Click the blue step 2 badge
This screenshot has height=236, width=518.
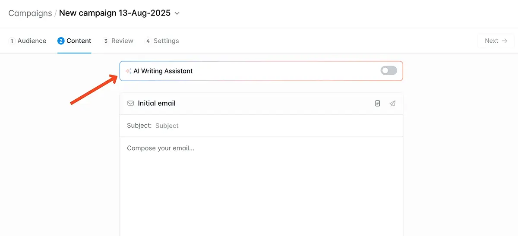click(61, 41)
